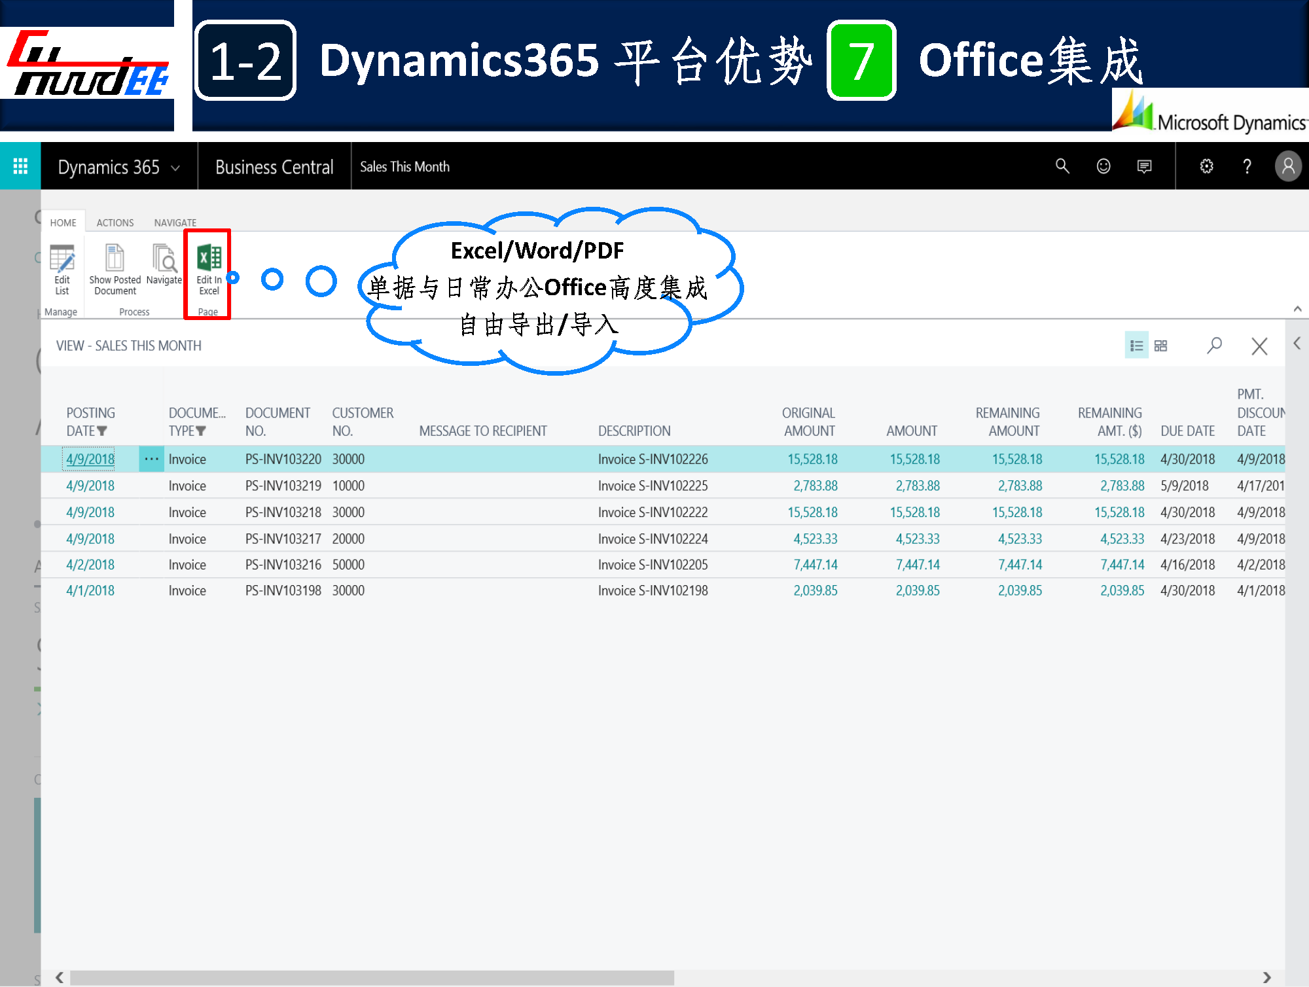Switch to tile view layout
Image resolution: width=1309 pixels, height=987 pixels.
1160,346
